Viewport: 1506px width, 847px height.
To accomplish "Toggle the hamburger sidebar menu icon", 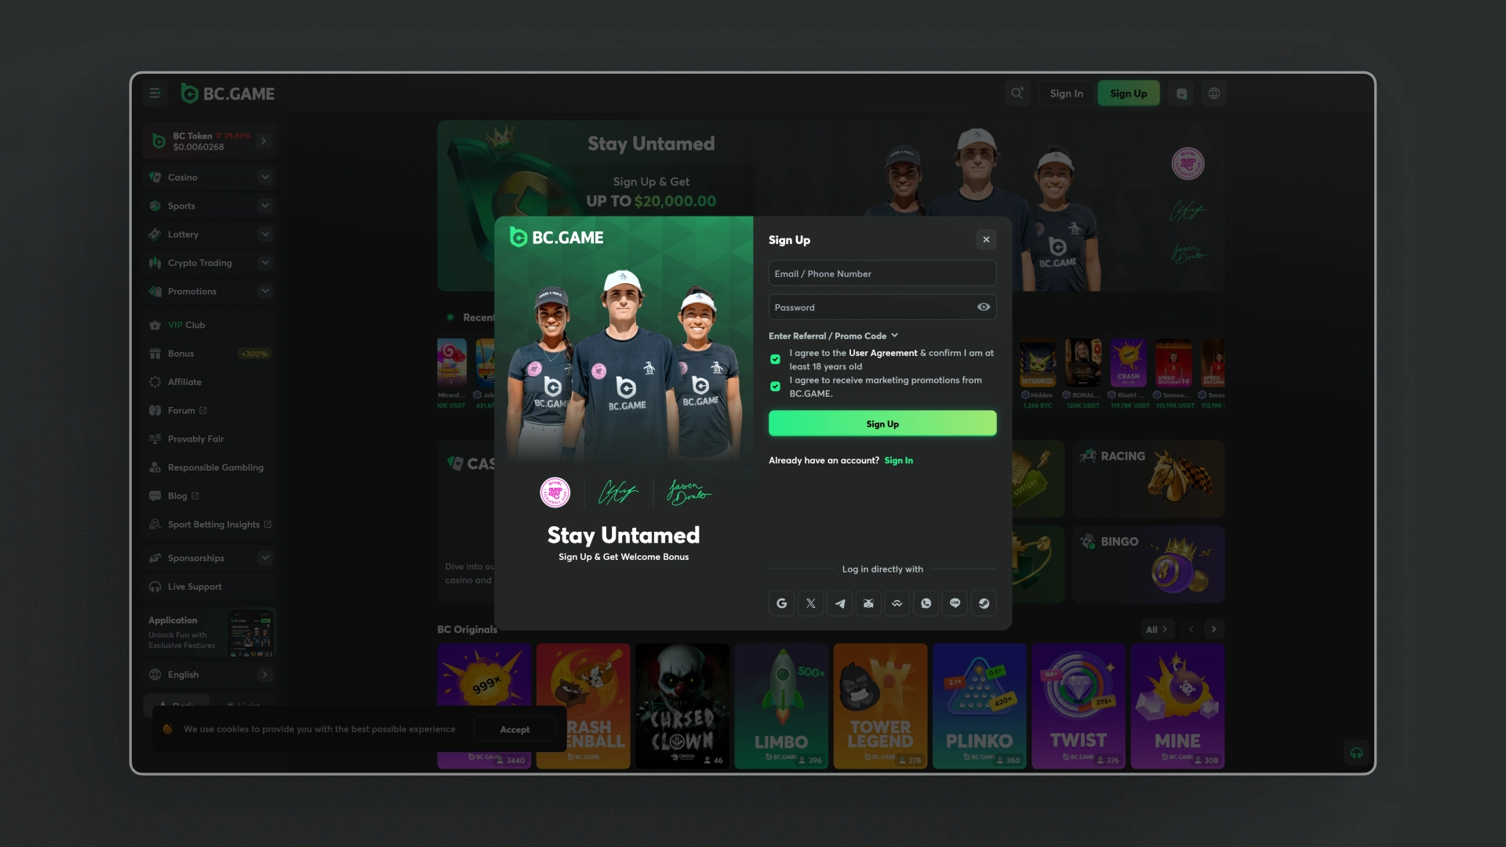I will (x=155, y=93).
